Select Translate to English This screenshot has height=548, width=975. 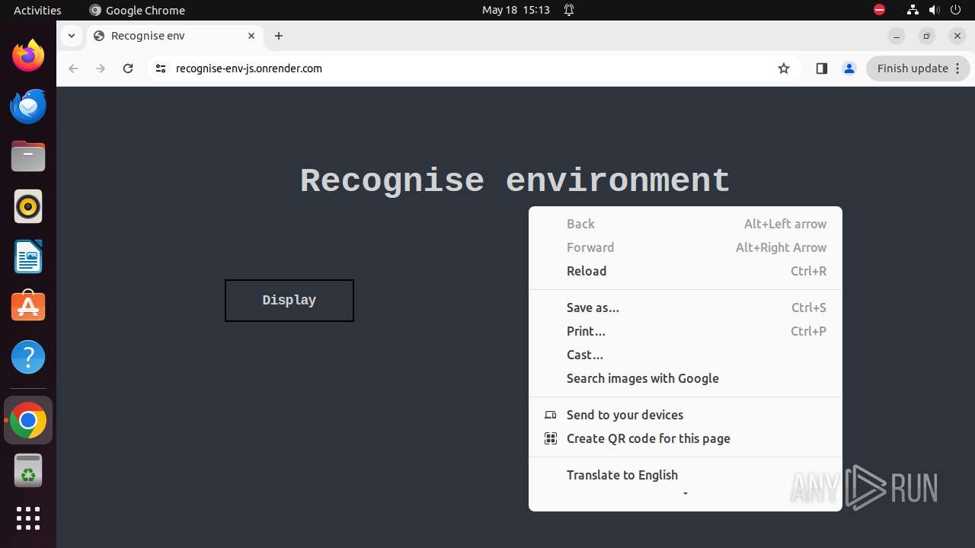(686, 475)
